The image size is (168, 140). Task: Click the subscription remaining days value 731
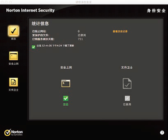click(x=80, y=39)
